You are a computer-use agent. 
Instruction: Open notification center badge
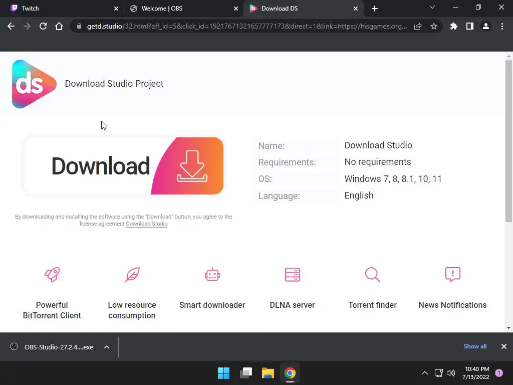pyautogui.click(x=499, y=373)
